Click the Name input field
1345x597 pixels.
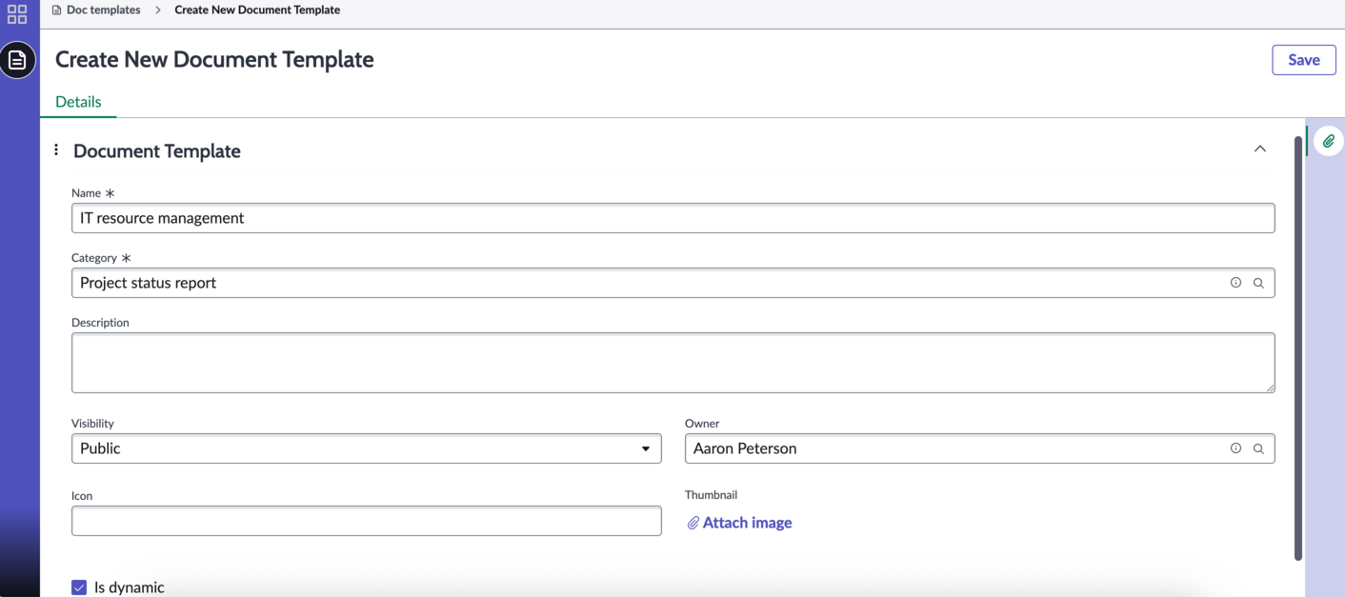click(672, 218)
